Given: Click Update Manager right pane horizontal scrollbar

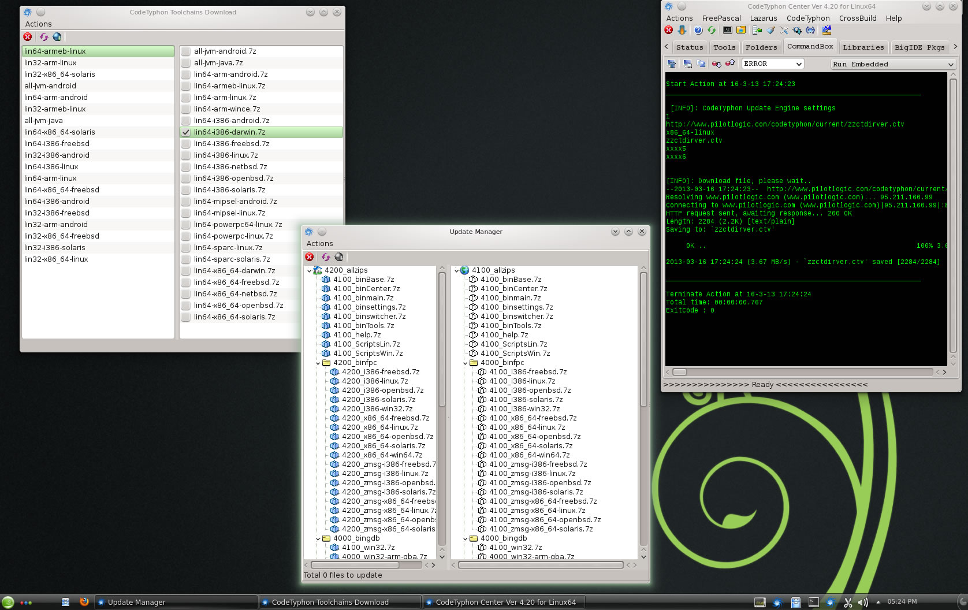Looking at the screenshot, I should (541, 565).
